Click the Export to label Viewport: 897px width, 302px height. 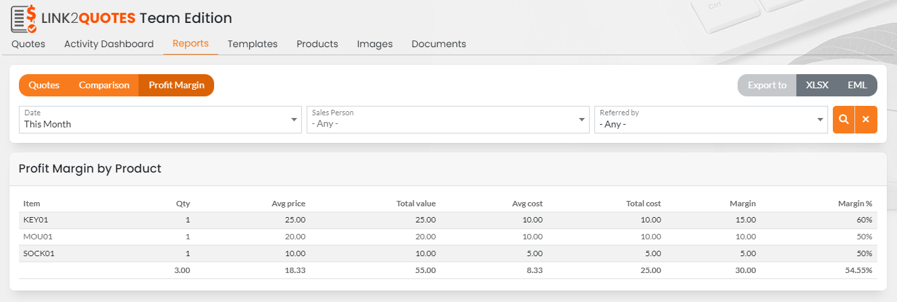[x=767, y=85]
